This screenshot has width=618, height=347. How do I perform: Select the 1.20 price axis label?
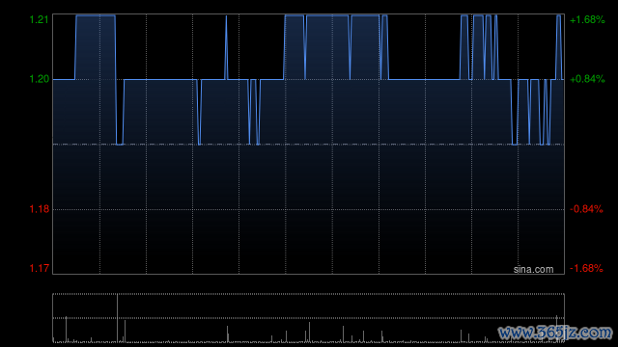[x=39, y=79]
